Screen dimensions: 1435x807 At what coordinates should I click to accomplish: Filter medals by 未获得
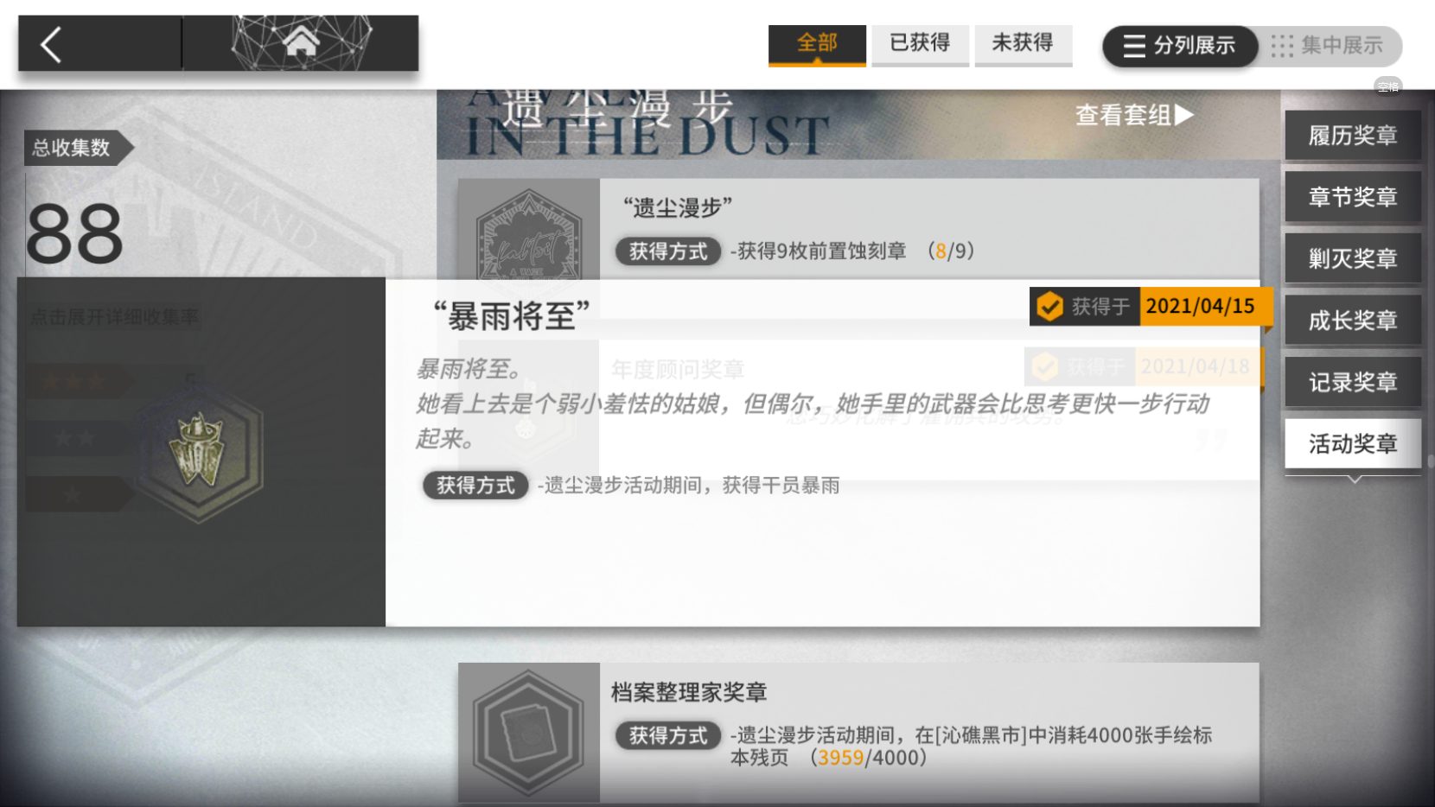[x=1023, y=44]
